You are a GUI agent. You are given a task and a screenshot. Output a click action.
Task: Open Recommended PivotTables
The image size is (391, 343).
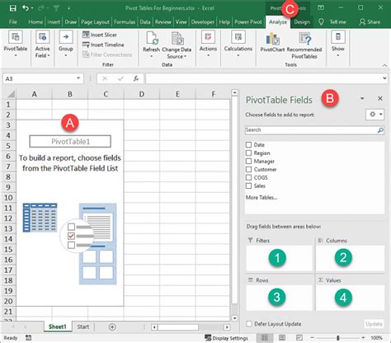click(304, 45)
